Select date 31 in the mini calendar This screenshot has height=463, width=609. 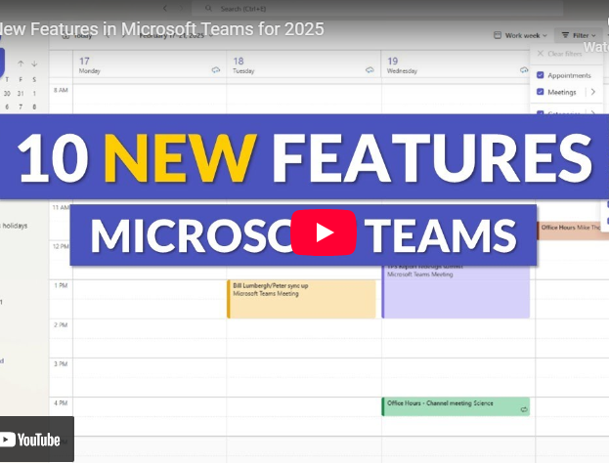click(21, 94)
